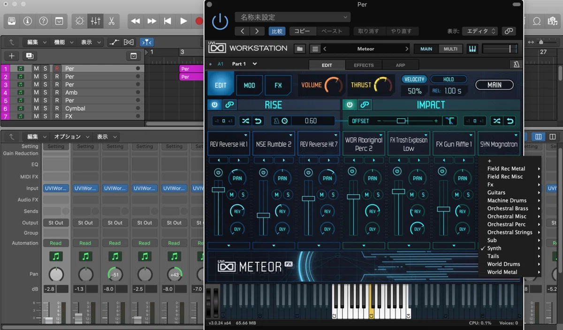The height and width of the screenshot is (330, 563).
Task: Select the FX page button in Meteor
Action: tap(278, 85)
